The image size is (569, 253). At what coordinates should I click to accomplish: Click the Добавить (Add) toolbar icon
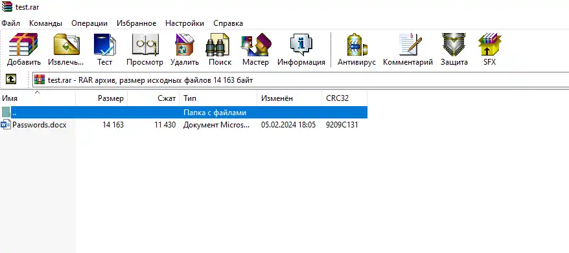23,45
